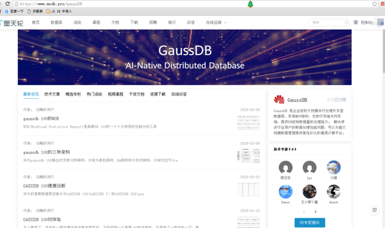
Task: Click thumbnail of the 三种架构 article
Action: (248, 156)
